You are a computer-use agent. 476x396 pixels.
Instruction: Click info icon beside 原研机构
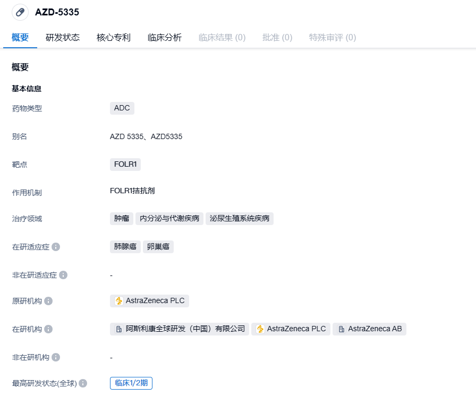coord(48,301)
